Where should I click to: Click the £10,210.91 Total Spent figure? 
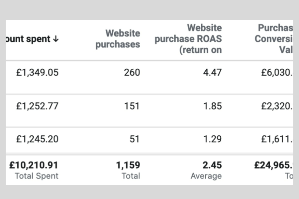point(34,165)
